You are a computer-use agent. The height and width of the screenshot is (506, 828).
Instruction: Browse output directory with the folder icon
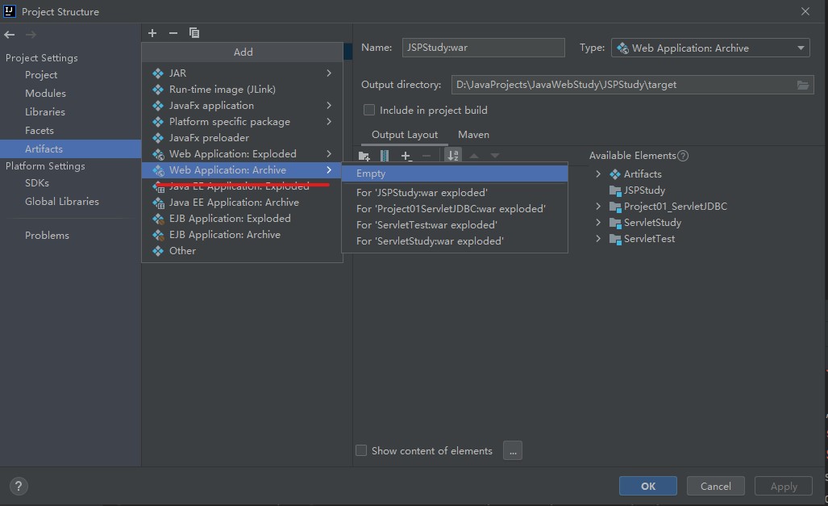[x=803, y=85]
